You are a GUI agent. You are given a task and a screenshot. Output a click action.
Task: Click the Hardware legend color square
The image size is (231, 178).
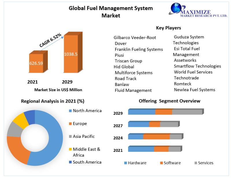[126, 163]
